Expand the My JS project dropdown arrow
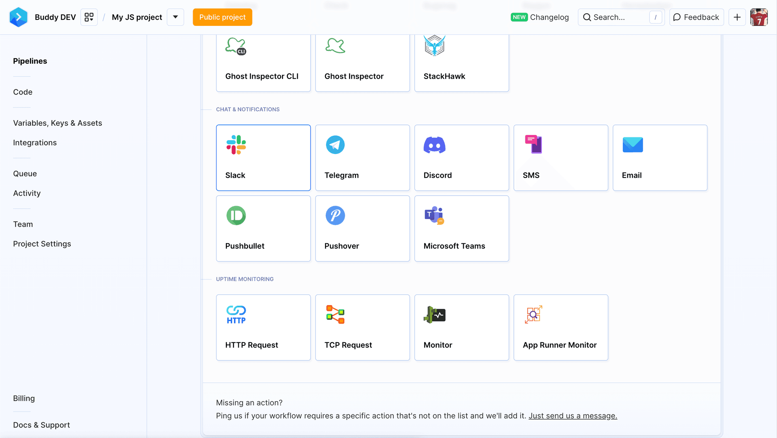The image size is (777, 438). [x=176, y=17]
